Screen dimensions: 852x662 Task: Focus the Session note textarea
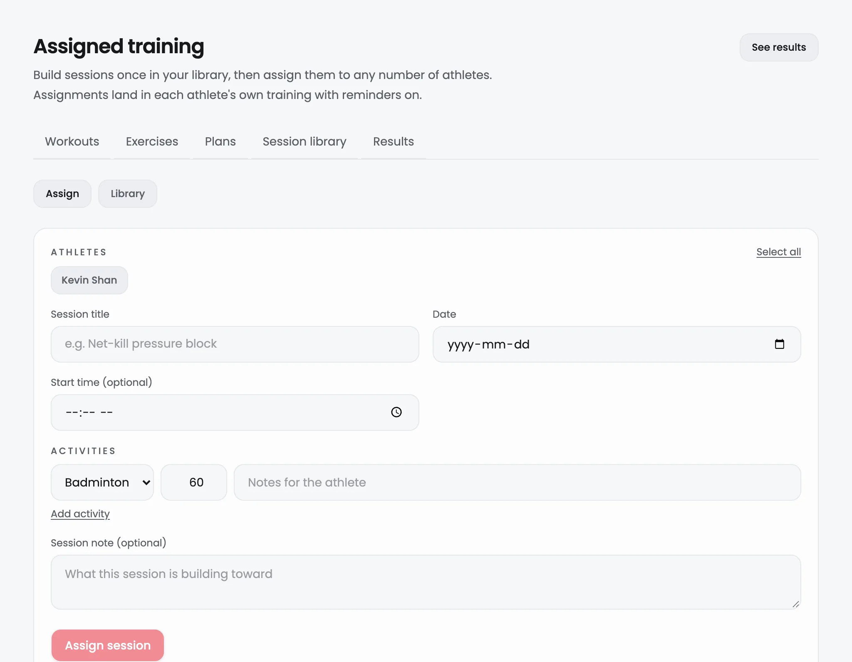point(426,582)
